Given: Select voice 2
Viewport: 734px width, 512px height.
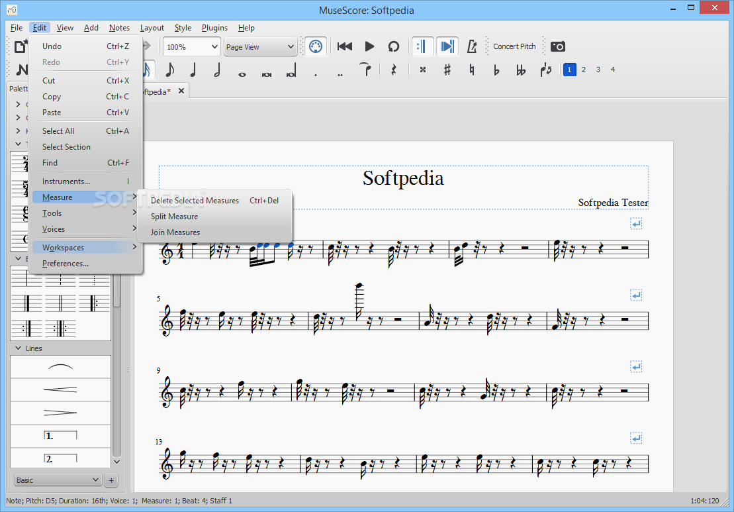Looking at the screenshot, I should click(x=584, y=70).
